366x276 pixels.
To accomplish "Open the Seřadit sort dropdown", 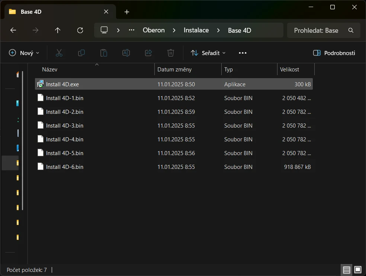I will point(208,53).
